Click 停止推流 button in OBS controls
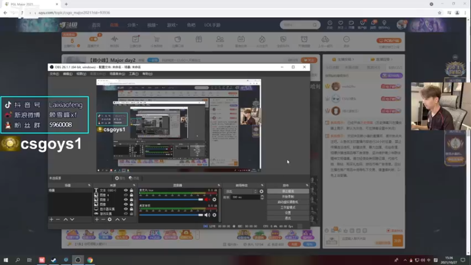 (x=288, y=191)
